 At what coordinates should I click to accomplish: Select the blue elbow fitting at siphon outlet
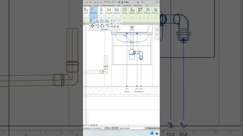(140, 55)
